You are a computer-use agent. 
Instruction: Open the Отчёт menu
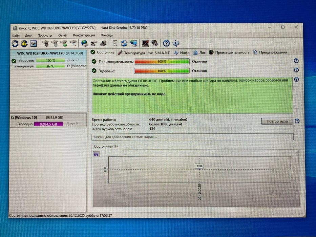[x=63, y=35]
